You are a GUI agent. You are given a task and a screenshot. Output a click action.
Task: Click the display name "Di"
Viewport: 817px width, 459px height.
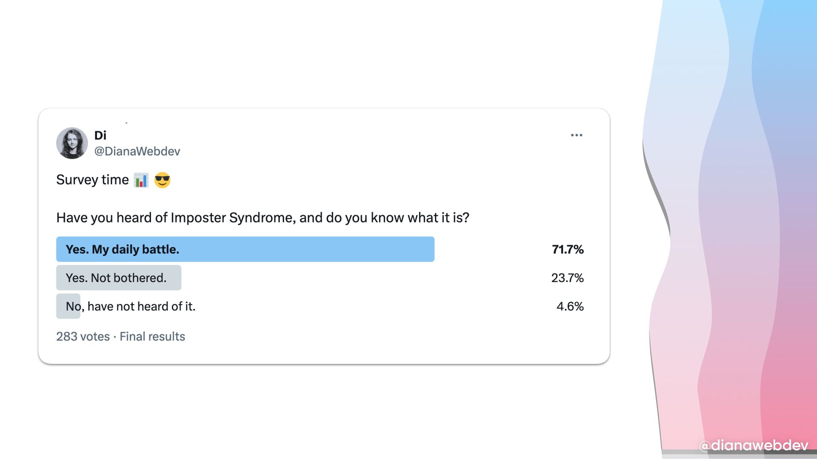click(100, 135)
